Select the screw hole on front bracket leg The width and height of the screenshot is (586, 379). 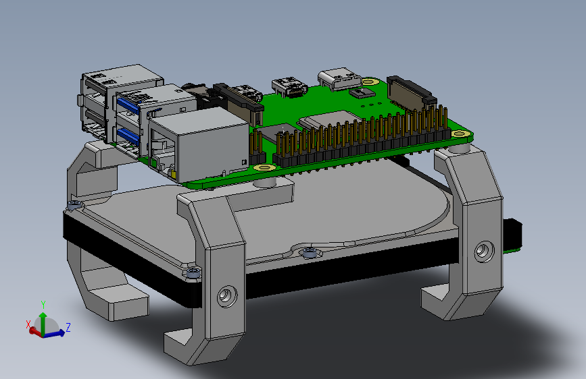click(227, 295)
